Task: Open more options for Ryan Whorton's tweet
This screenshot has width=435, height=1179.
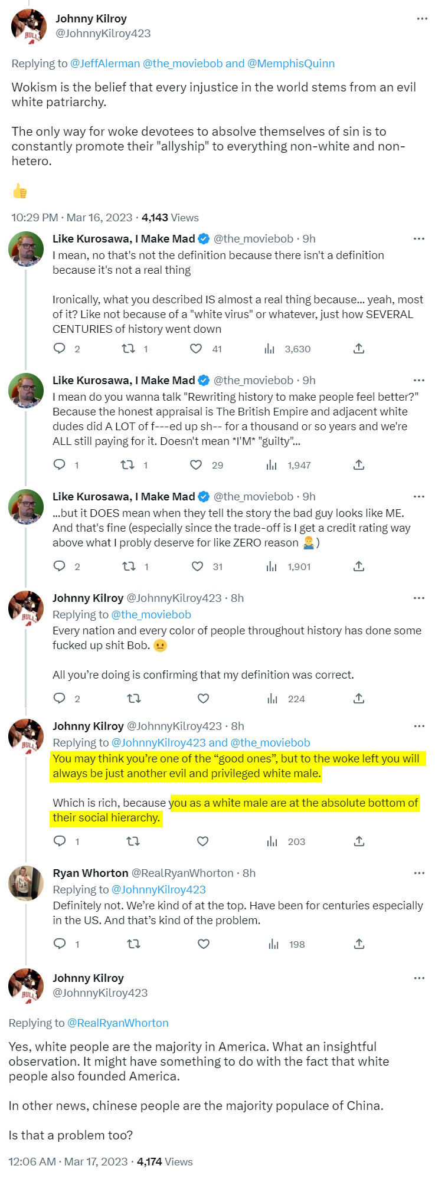Action: point(419,873)
